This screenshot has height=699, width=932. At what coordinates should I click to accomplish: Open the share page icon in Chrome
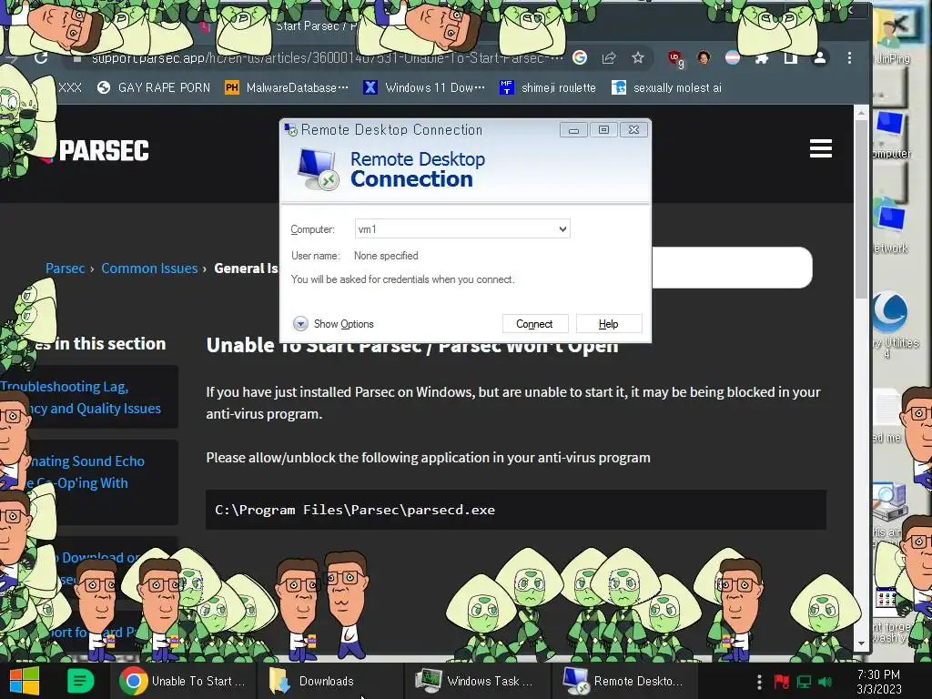(x=609, y=57)
